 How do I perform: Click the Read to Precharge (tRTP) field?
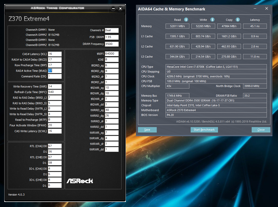coord(55,119)
